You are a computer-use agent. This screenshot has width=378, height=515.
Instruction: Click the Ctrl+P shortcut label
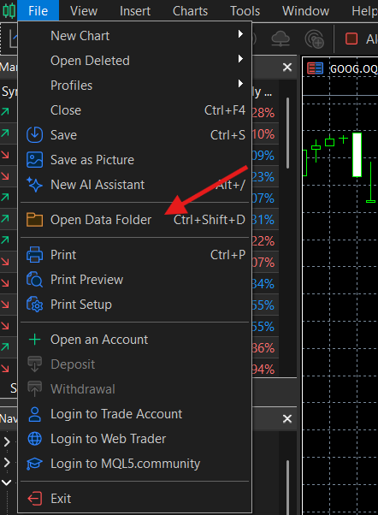coord(227,255)
